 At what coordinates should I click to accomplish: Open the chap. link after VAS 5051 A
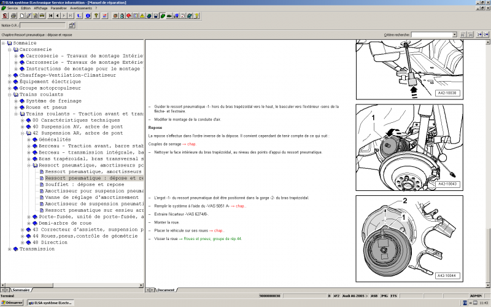click(239, 206)
